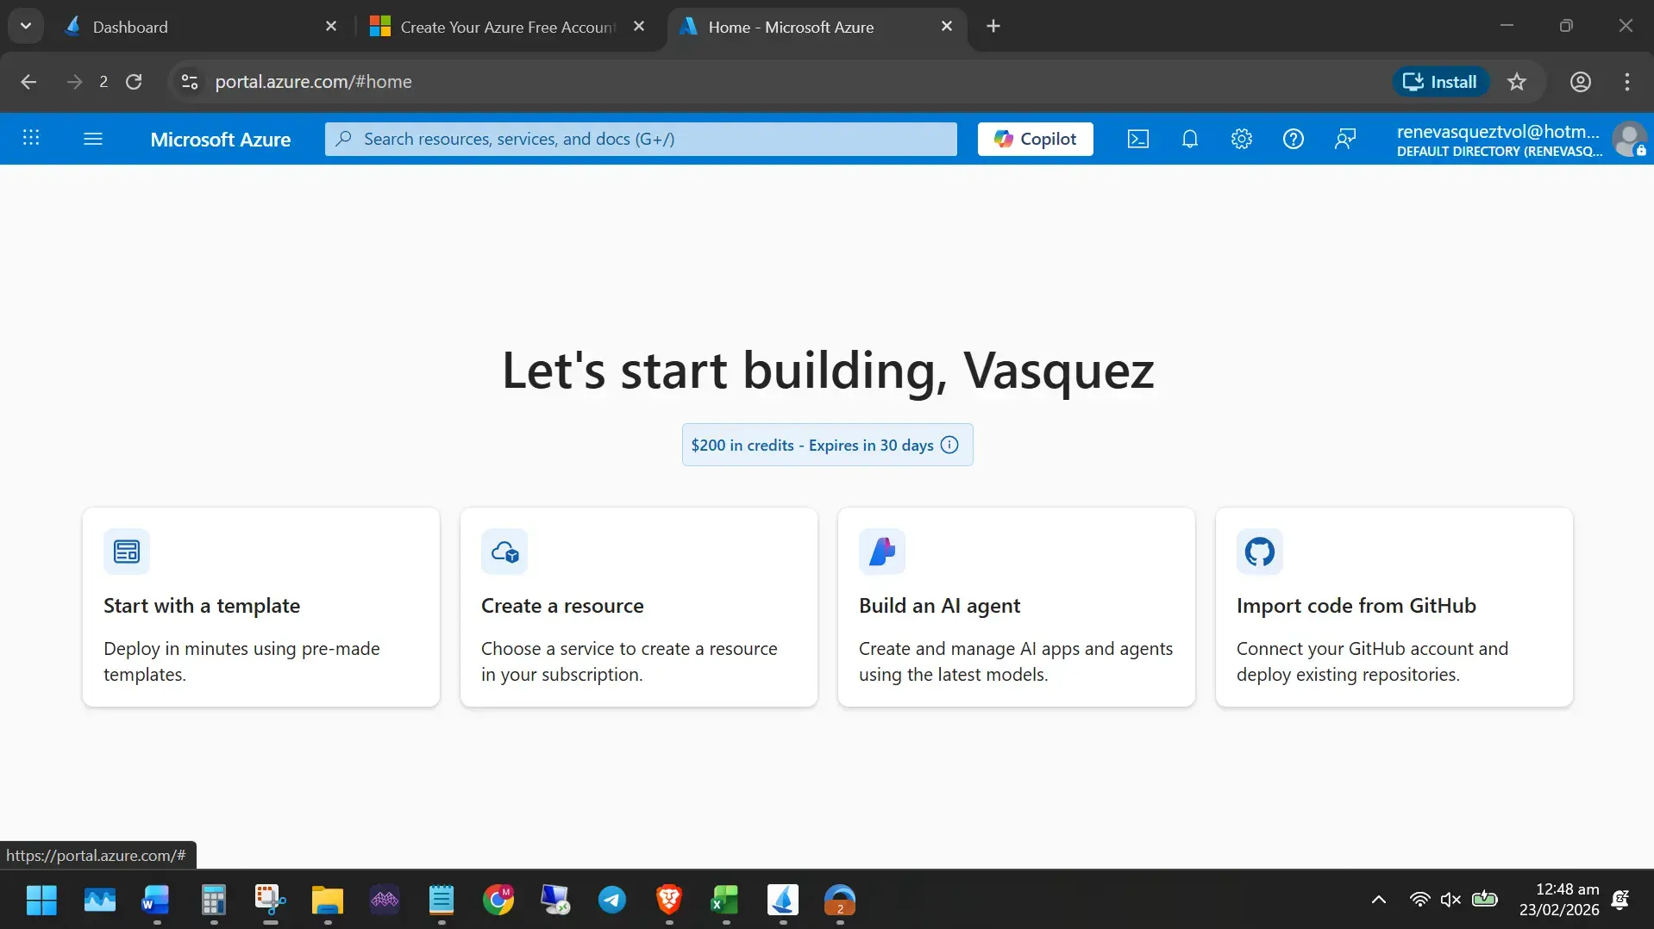Close the Create Your Azure Free Account tab
This screenshot has height=929, width=1654.
tap(639, 27)
